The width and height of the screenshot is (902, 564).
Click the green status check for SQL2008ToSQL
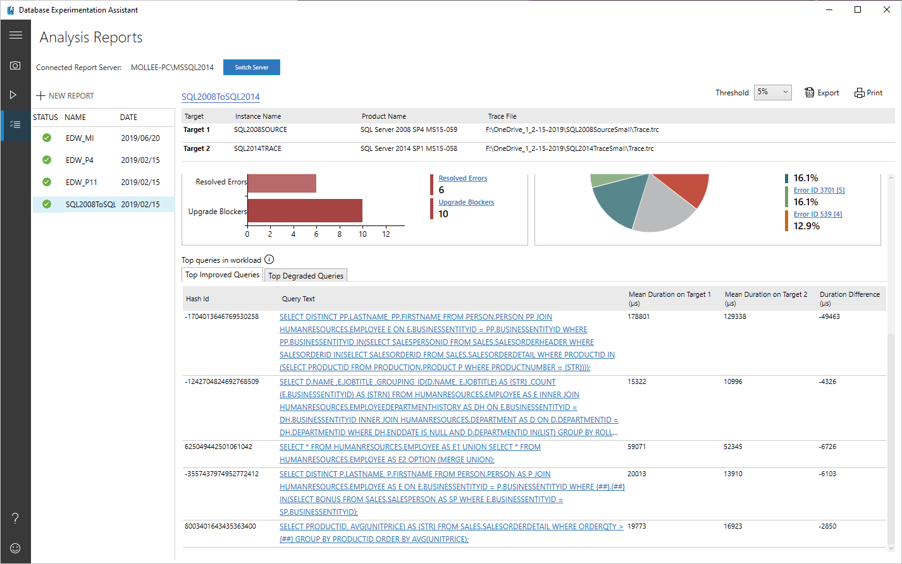click(x=47, y=204)
